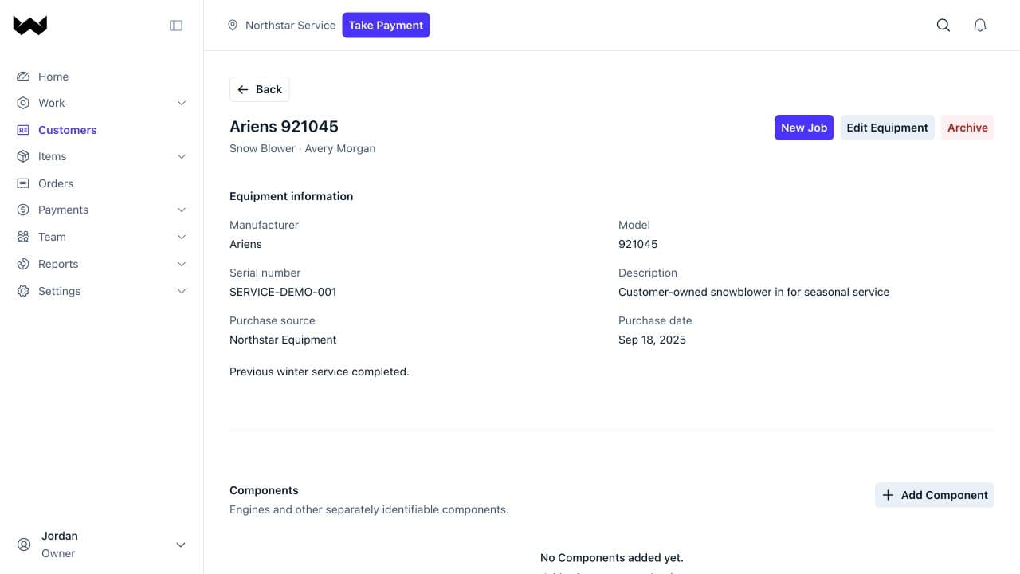Expand the Team menu chevron
Screen dimensions: 1020x574
(181, 237)
